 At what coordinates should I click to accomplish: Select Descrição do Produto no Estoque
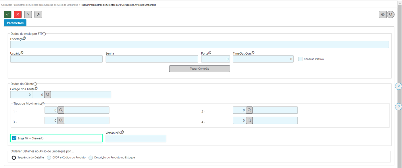click(x=91, y=158)
